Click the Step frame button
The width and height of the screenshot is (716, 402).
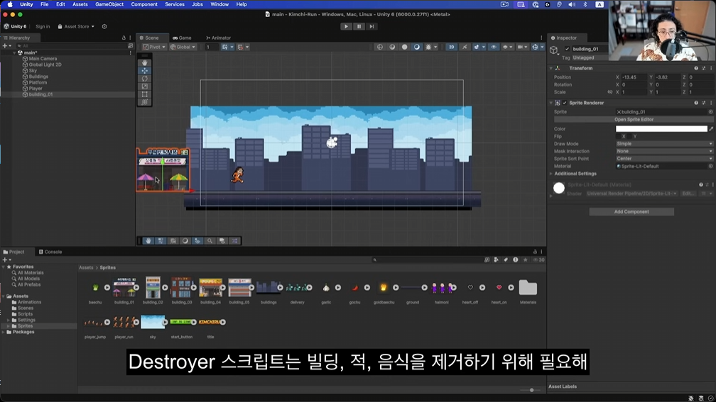(x=371, y=26)
